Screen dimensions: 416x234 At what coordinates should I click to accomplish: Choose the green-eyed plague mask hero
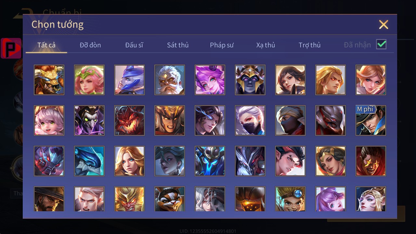89,121
